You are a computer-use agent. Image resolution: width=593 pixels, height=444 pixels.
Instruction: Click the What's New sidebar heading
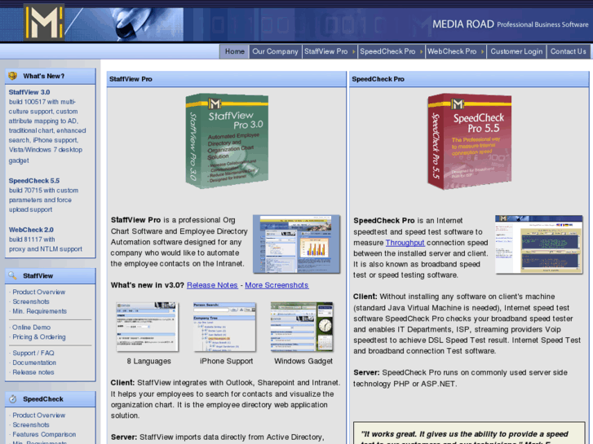(44, 76)
